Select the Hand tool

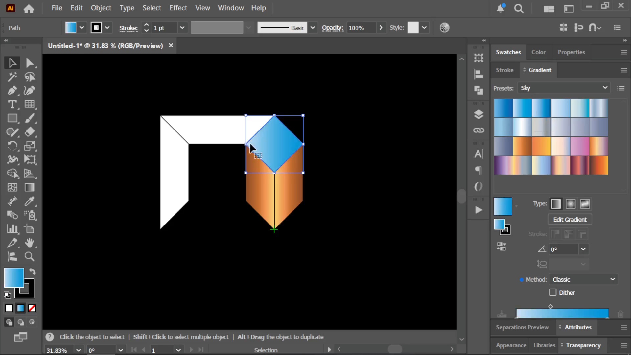tap(30, 243)
